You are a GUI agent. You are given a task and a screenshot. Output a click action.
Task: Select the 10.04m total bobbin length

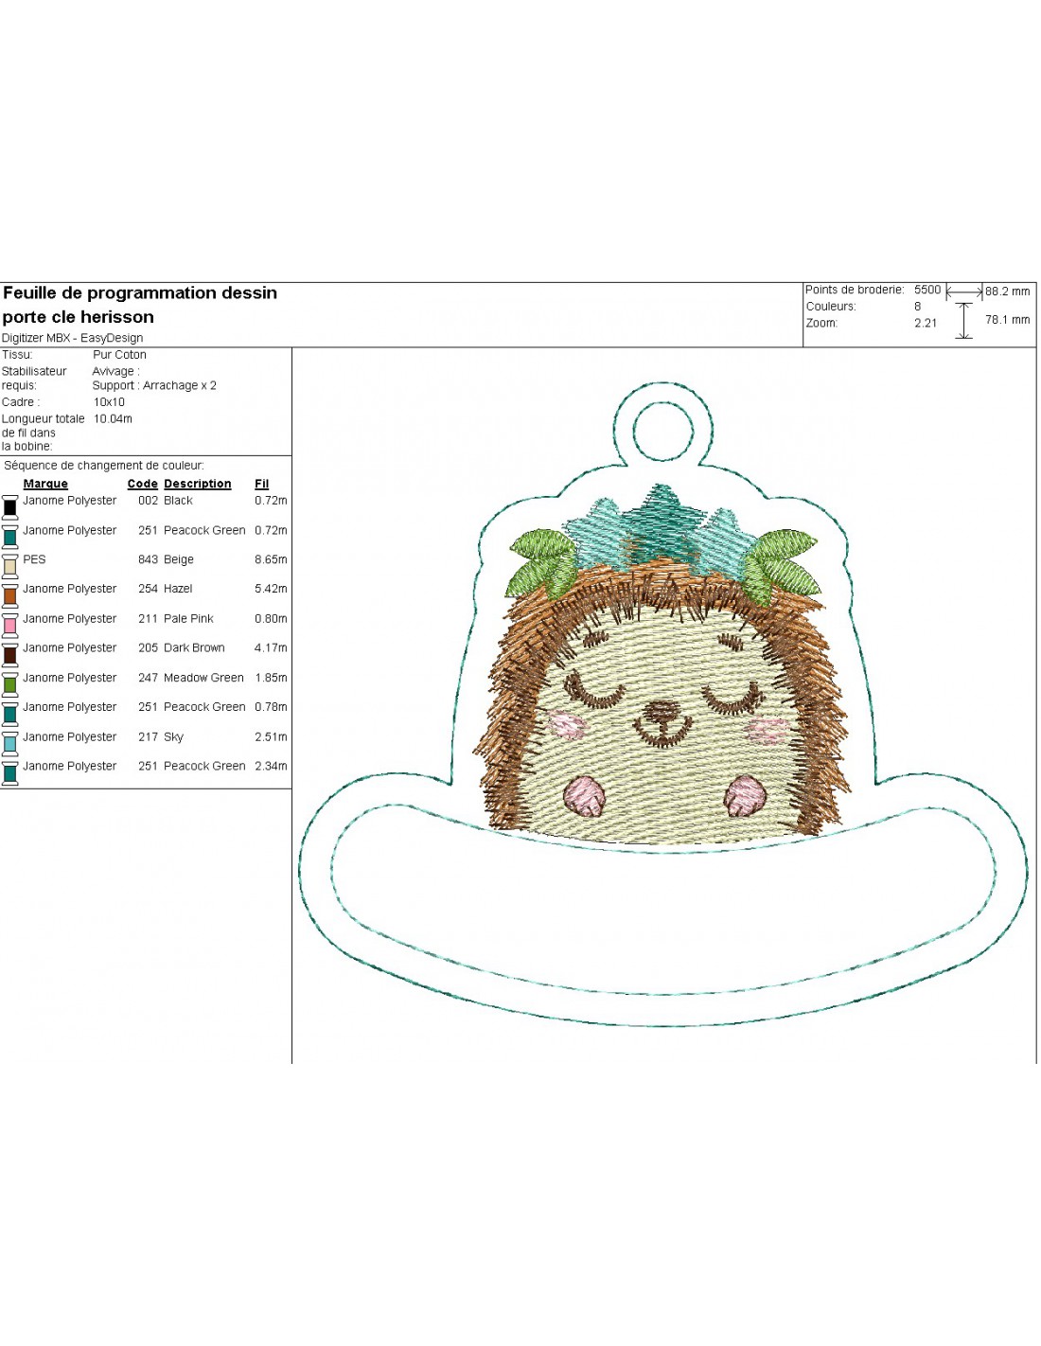(113, 418)
